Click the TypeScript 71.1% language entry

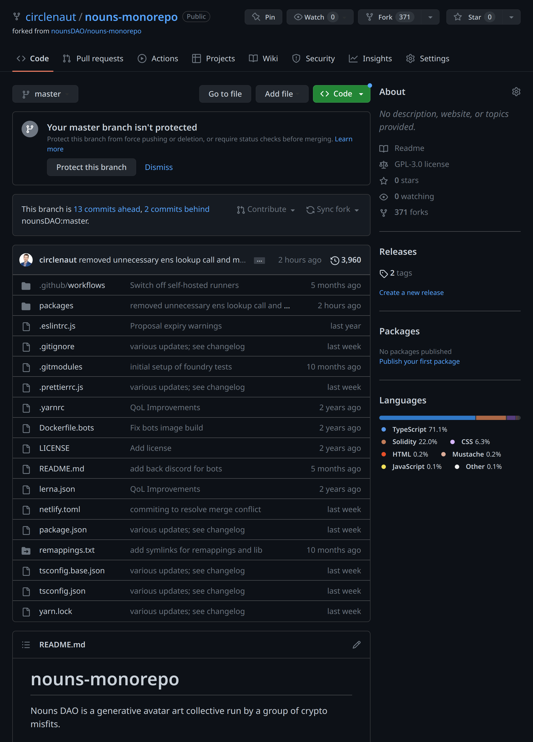pyautogui.click(x=414, y=429)
